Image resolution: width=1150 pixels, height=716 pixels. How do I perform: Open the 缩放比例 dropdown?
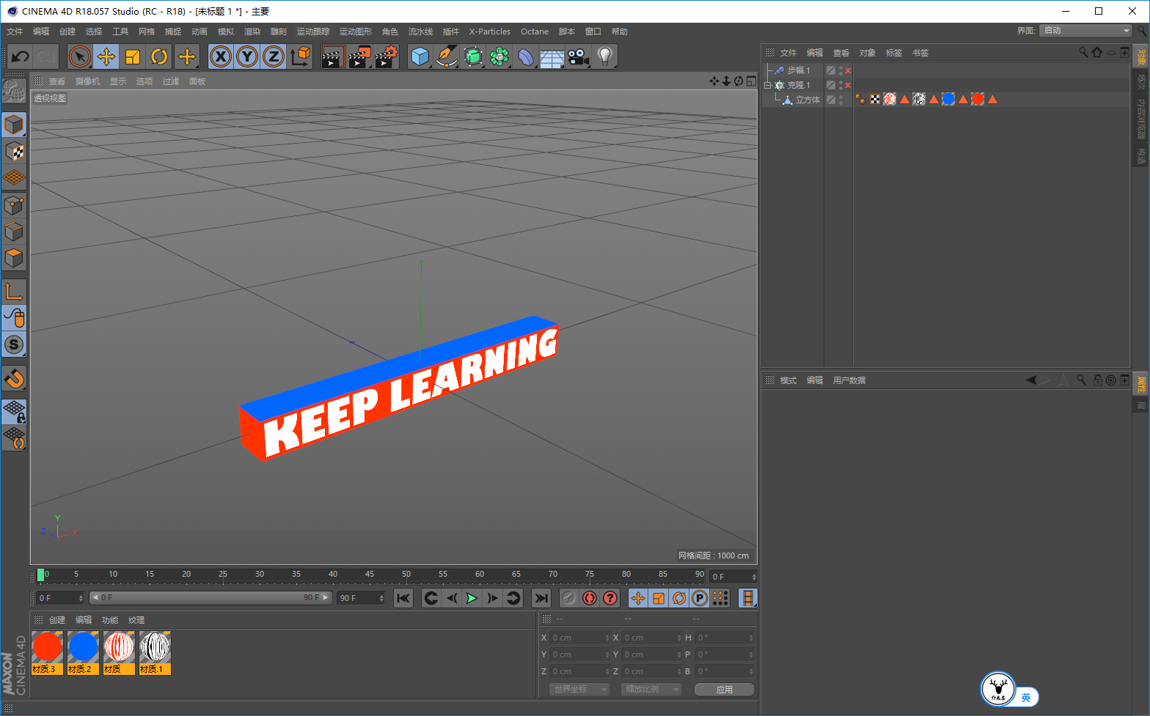coord(651,689)
